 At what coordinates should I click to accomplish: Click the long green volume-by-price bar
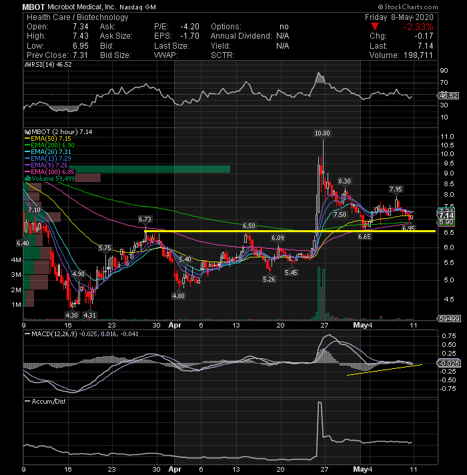149,169
